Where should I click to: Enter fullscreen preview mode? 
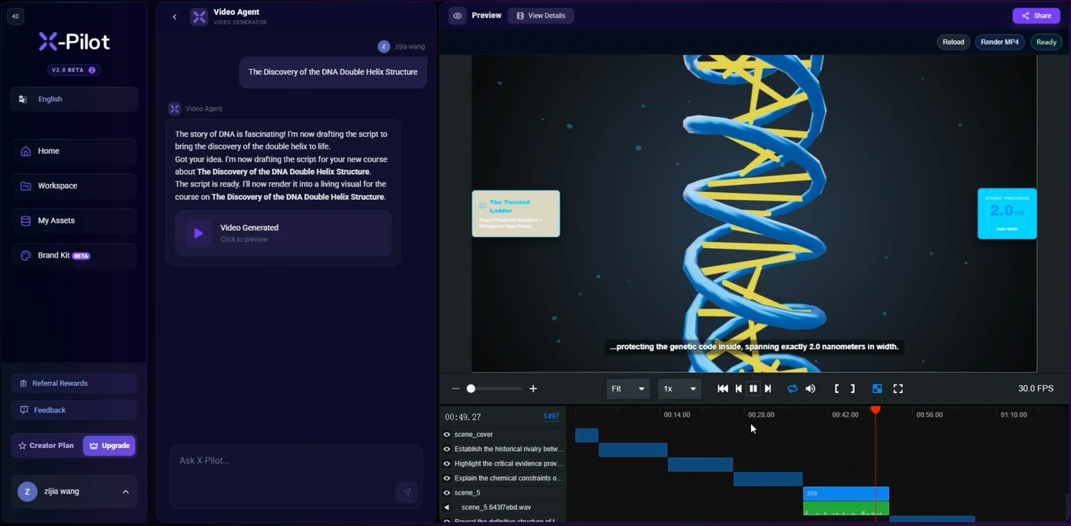(898, 389)
